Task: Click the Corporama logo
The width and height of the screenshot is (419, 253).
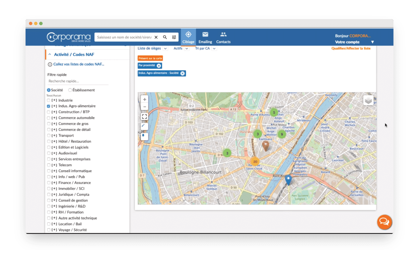Action: (68, 37)
